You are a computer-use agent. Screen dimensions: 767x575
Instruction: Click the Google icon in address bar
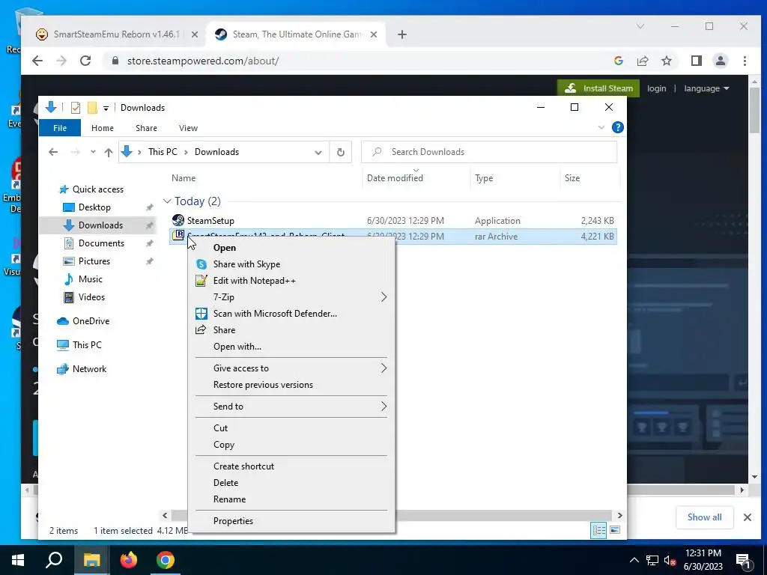pos(618,61)
